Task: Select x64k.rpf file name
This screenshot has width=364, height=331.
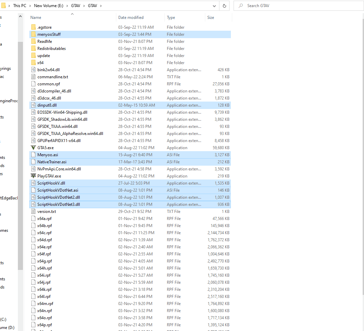Action: coord(44,289)
